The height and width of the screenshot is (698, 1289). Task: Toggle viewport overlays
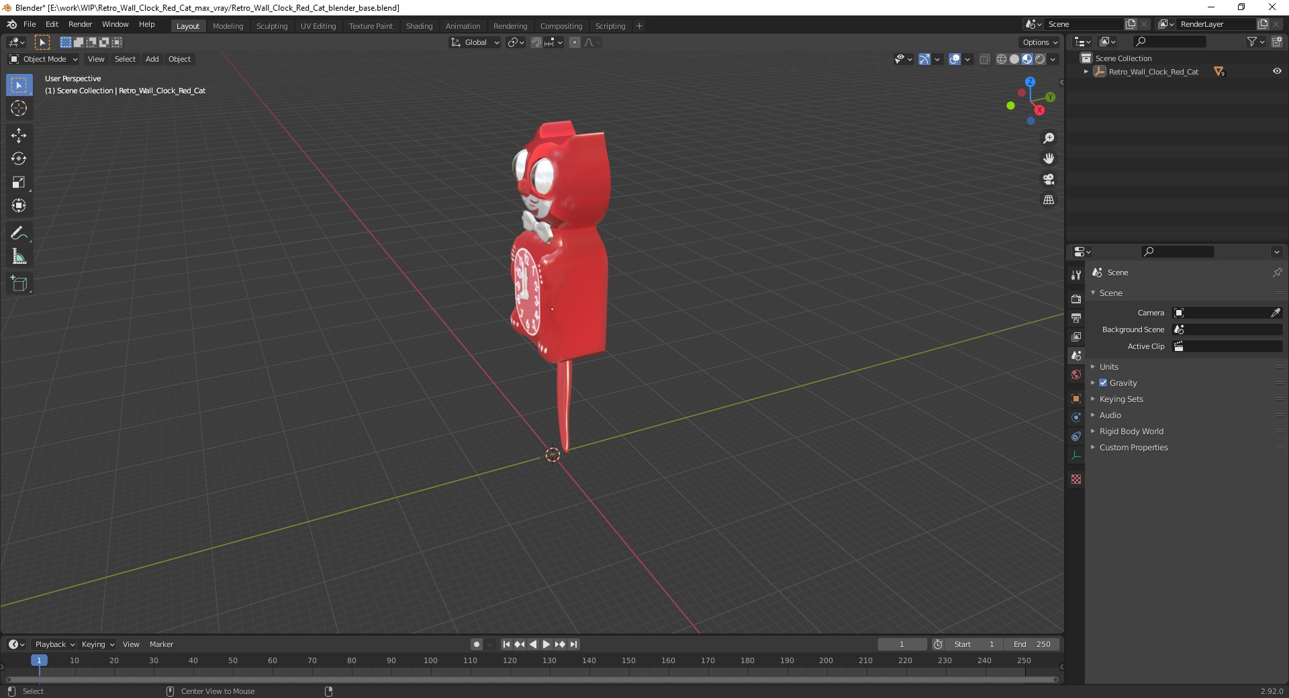pyautogui.click(x=955, y=59)
